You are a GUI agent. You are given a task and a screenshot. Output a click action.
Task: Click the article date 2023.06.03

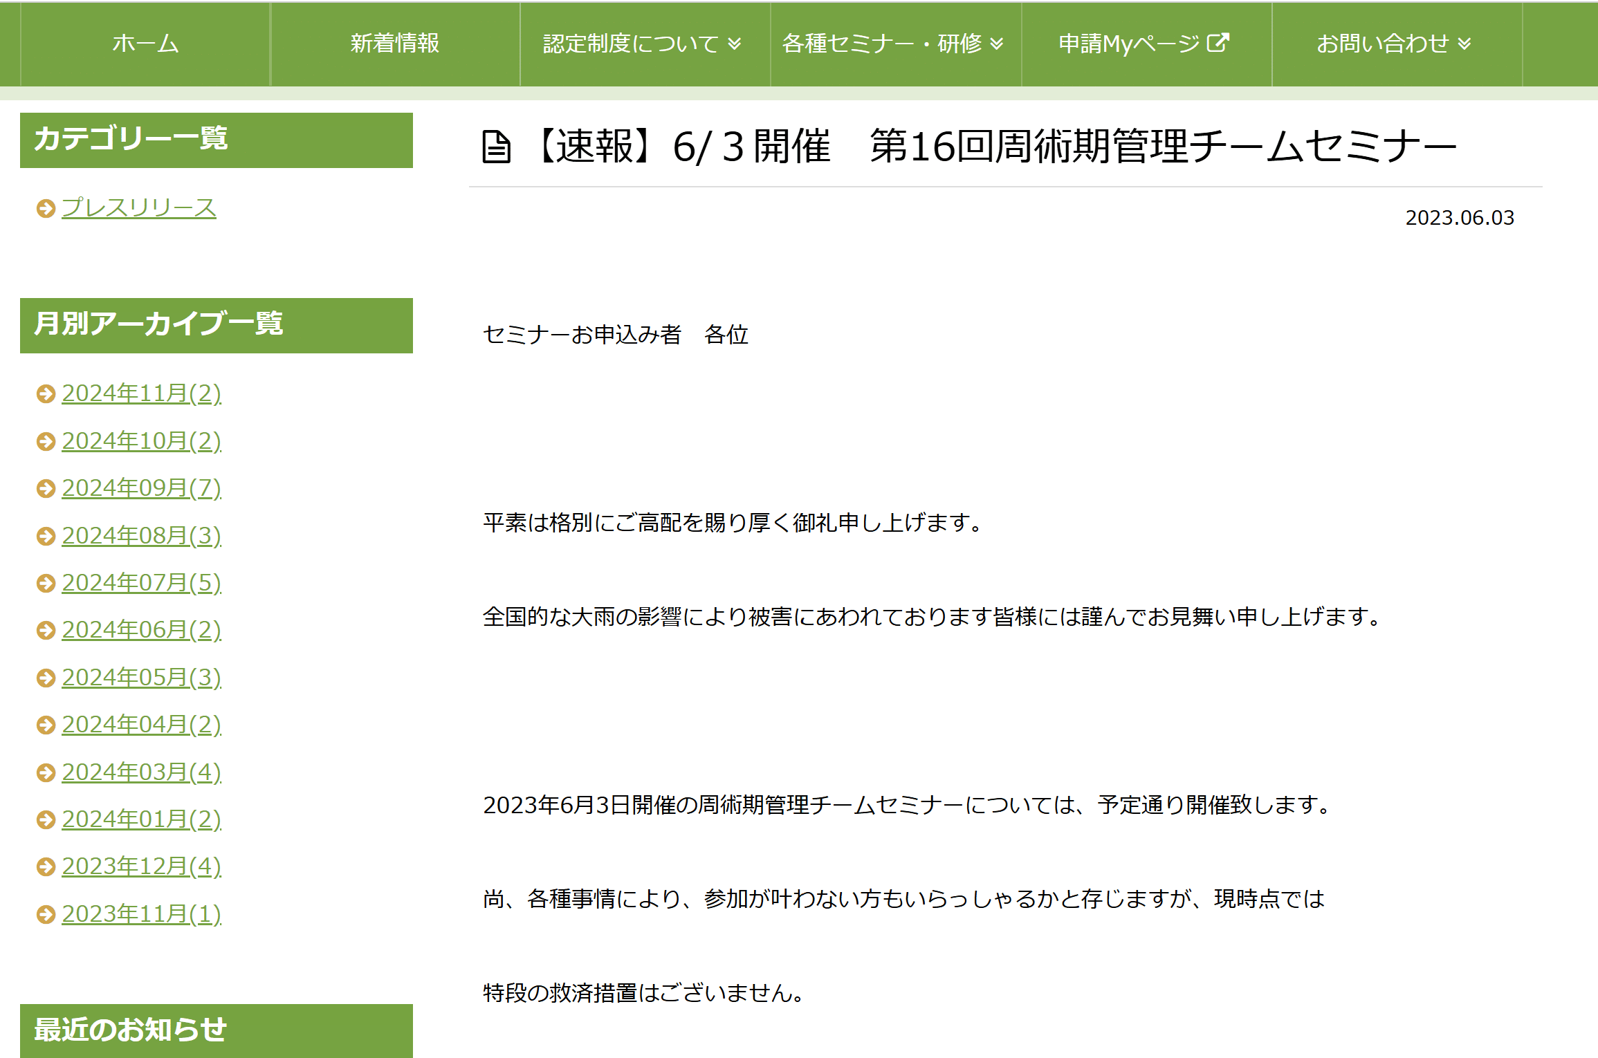[1460, 218]
